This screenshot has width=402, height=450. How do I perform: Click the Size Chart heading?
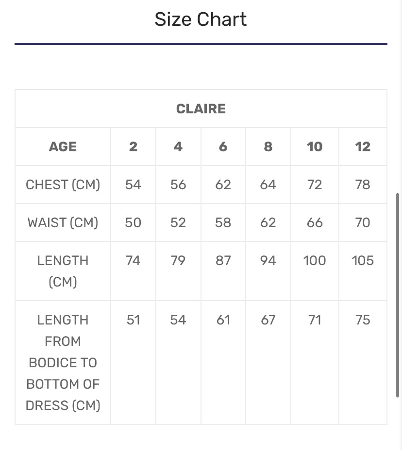201,19
